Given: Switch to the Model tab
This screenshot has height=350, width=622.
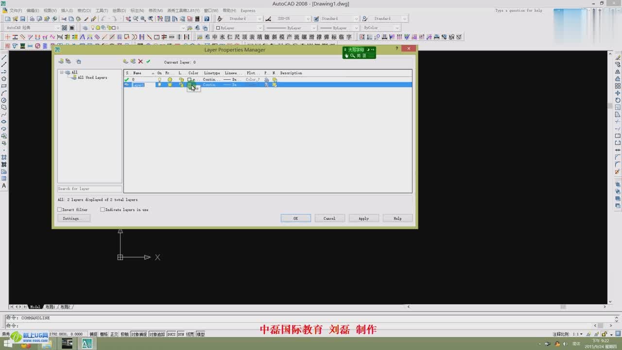Looking at the screenshot, I should (x=35, y=307).
